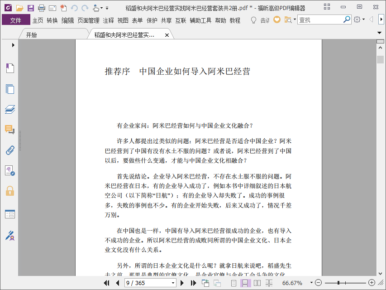
Task: Click the orange heart favorites icon
Action: pyautogui.click(x=277, y=19)
